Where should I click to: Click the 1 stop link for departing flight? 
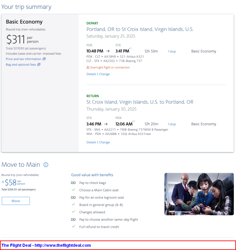tap(172, 51)
